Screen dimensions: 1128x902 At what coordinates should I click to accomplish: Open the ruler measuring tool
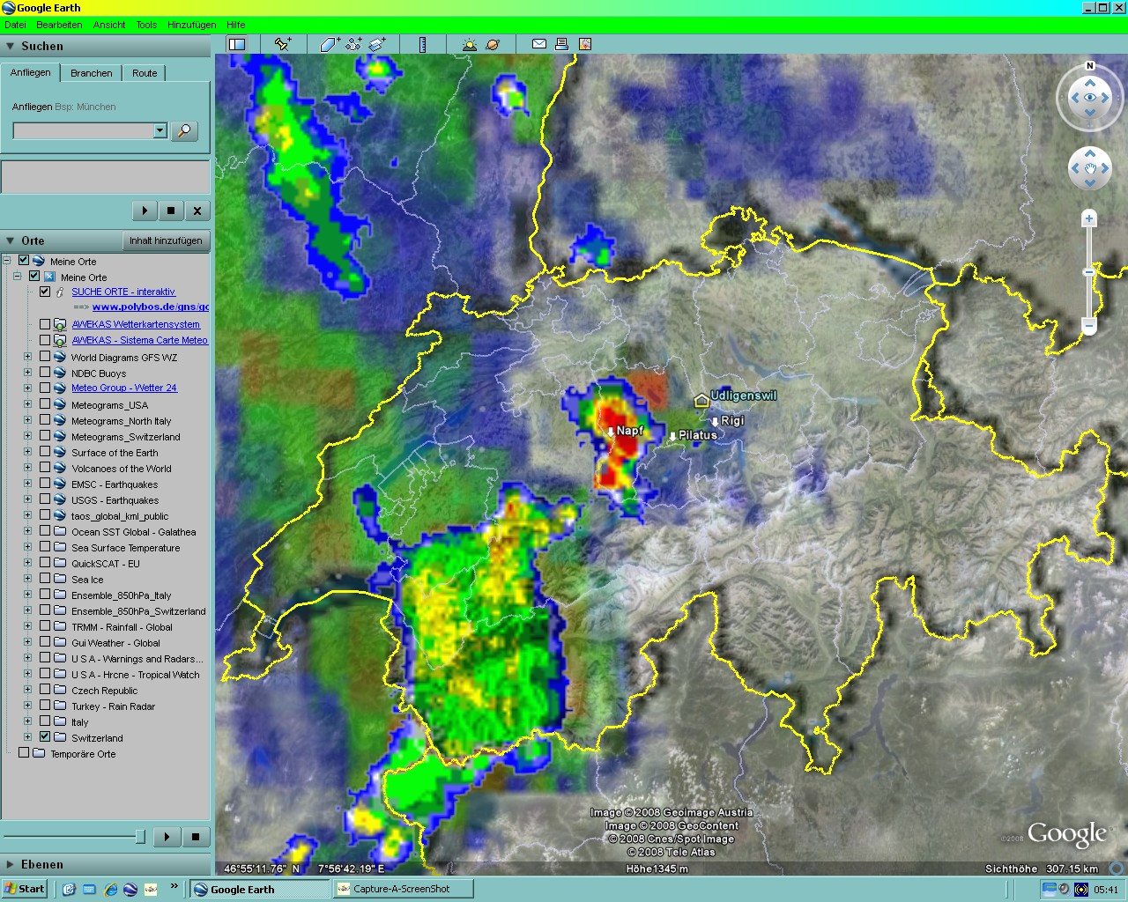point(422,44)
